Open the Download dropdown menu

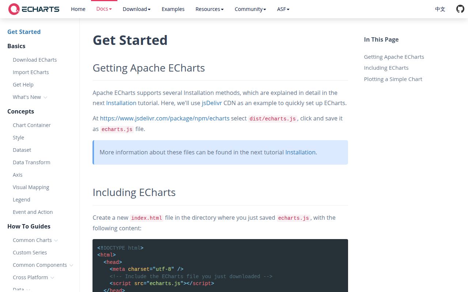tap(137, 9)
